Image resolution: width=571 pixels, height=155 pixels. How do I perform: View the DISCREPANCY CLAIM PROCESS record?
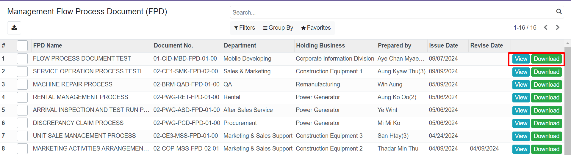pyautogui.click(x=521, y=123)
